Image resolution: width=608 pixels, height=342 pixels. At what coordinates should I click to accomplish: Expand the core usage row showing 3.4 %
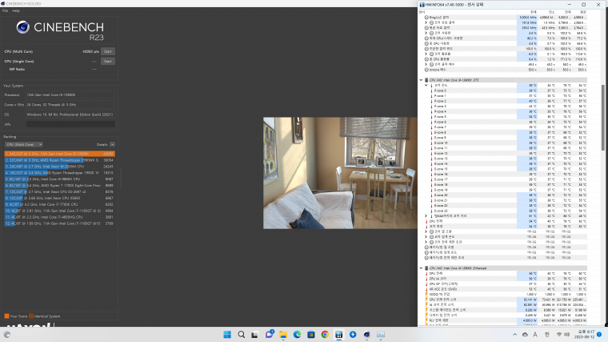coord(426,33)
